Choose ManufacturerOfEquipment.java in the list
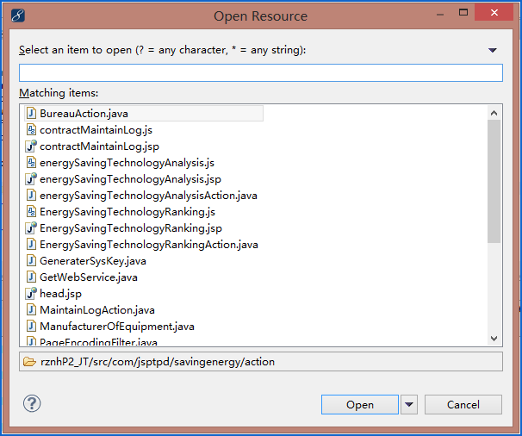Image resolution: width=522 pixels, height=436 pixels. [x=116, y=327]
